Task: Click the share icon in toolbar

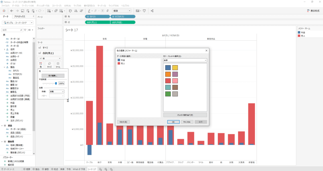Action: point(152,11)
